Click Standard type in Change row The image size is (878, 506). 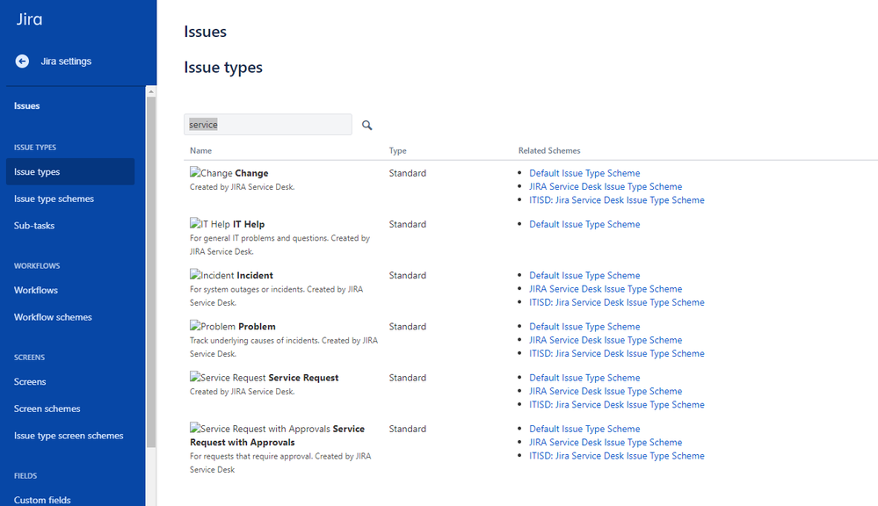(408, 173)
